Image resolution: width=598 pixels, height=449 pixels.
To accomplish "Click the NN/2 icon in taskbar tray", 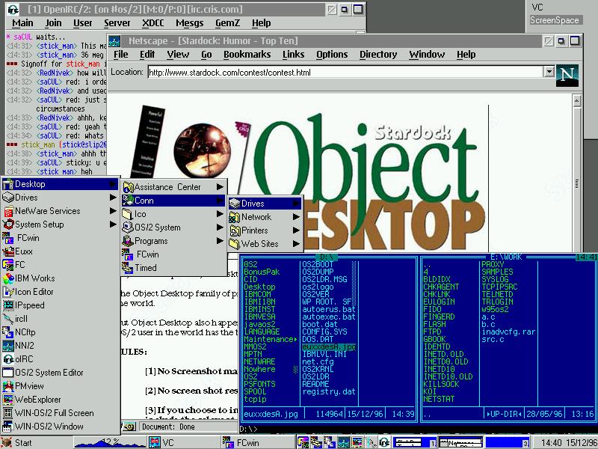I will (343, 442).
